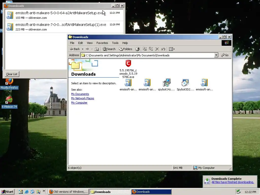The width and height of the screenshot is (260, 195).
Task: Click the Undo toolbar icon
Action: click(163, 49)
